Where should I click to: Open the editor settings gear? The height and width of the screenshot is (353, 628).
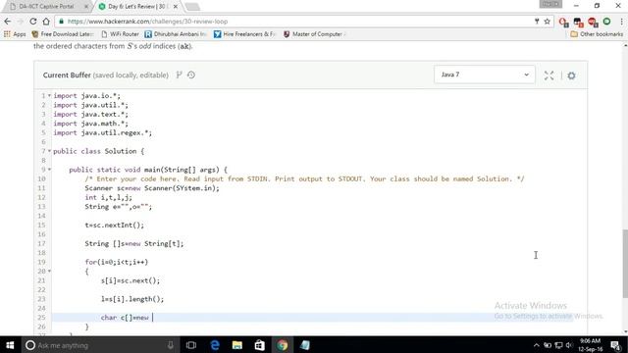571,76
